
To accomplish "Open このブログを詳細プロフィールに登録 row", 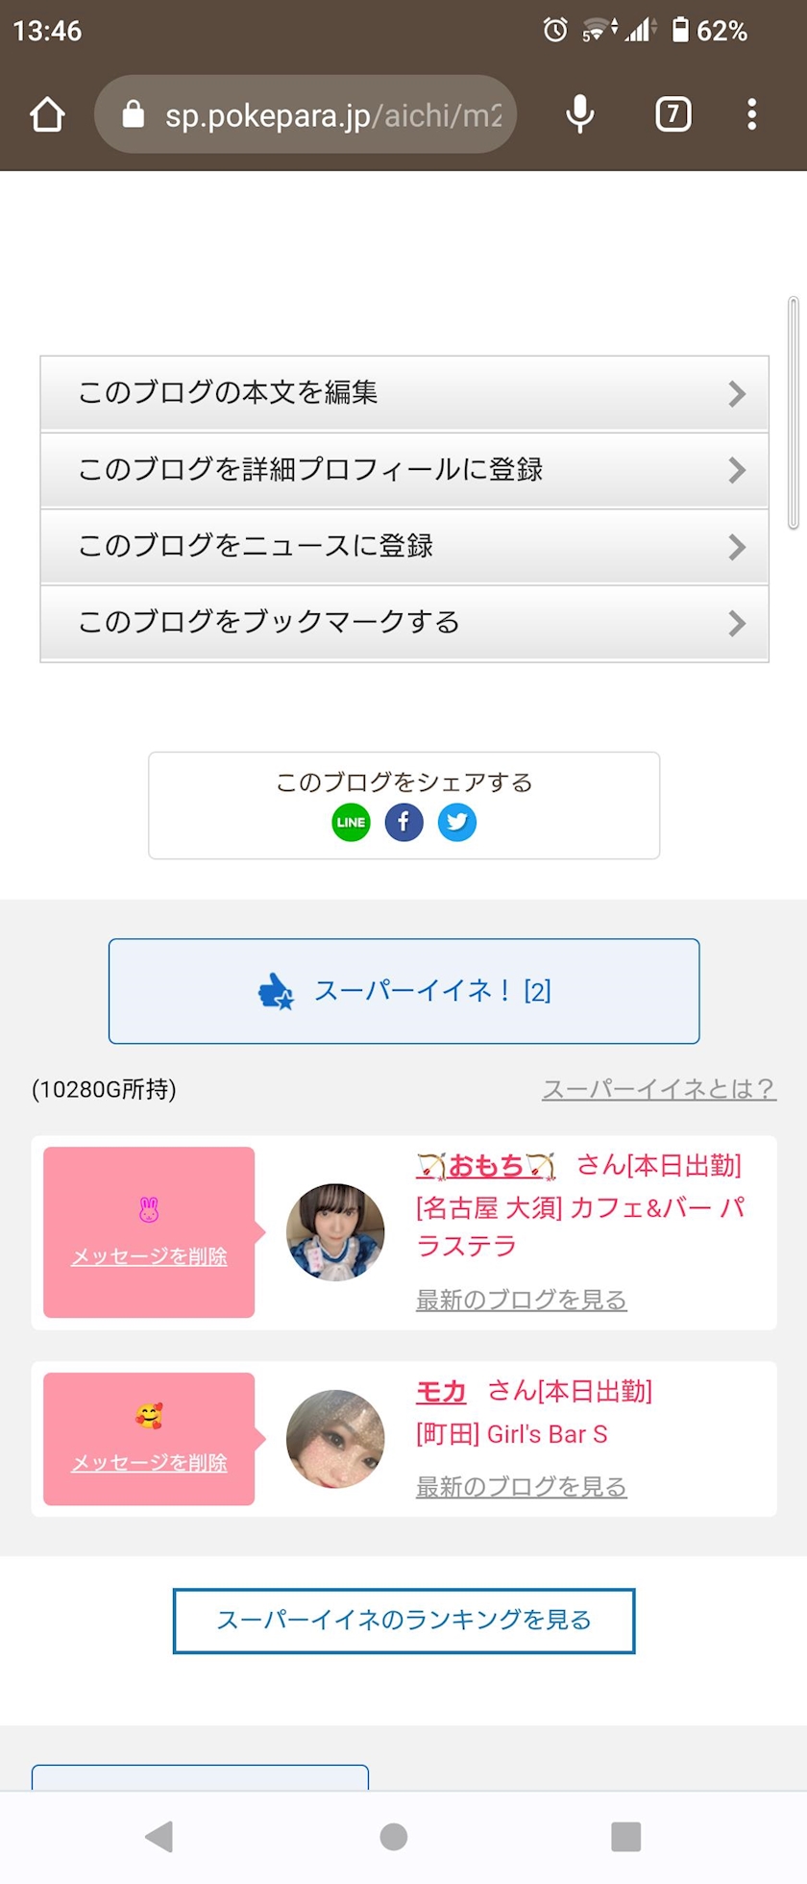I will pyautogui.click(x=403, y=470).
